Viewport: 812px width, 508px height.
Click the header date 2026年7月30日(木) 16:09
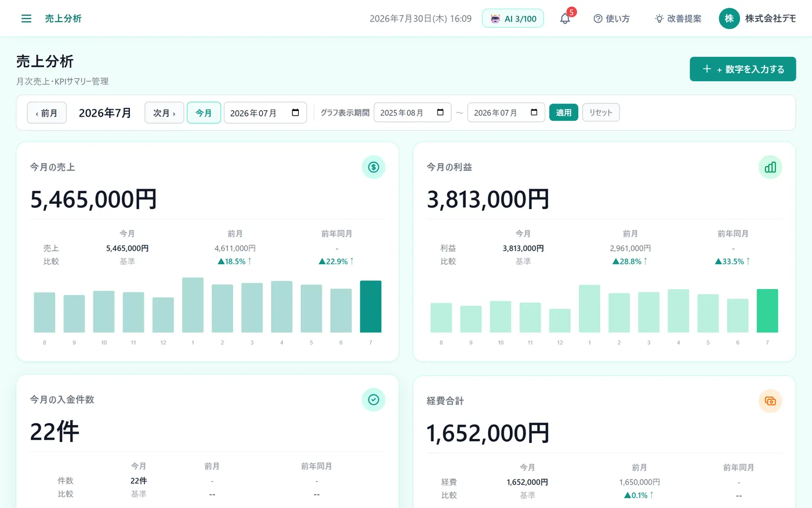(420, 19)
